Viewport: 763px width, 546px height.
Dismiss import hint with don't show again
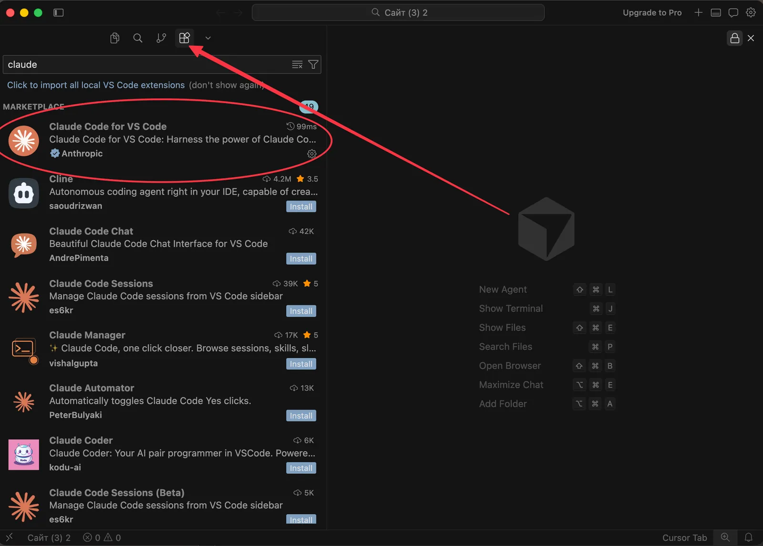coord(227,85)
